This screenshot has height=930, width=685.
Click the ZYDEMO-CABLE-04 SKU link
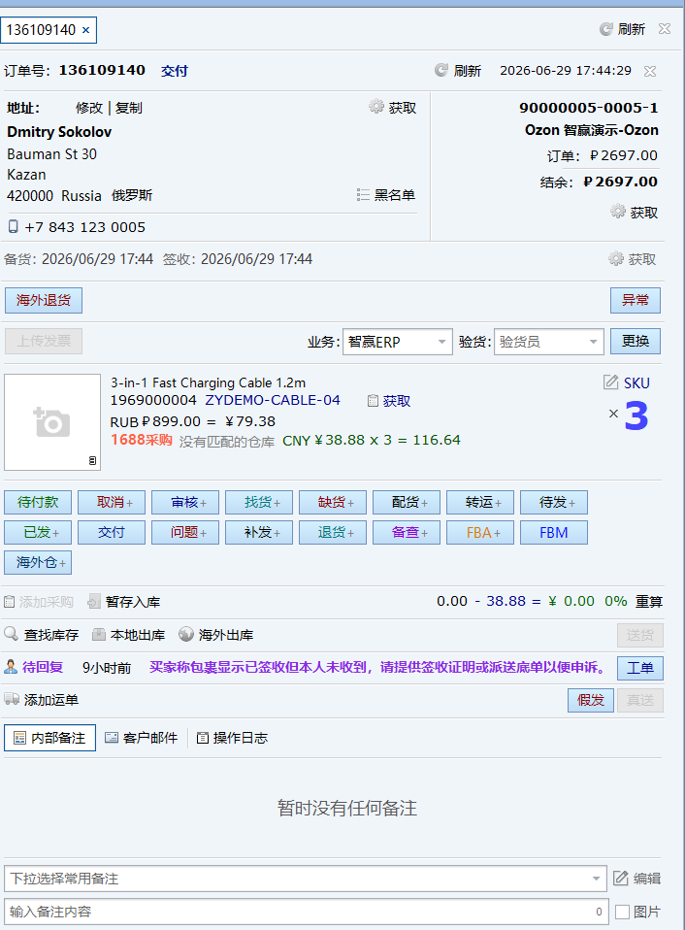[273, 400]
